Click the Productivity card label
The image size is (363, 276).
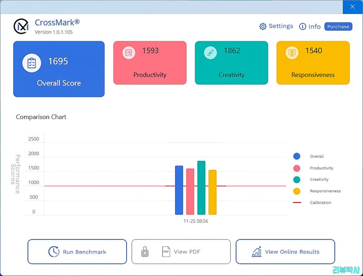[x=150, y=75]
